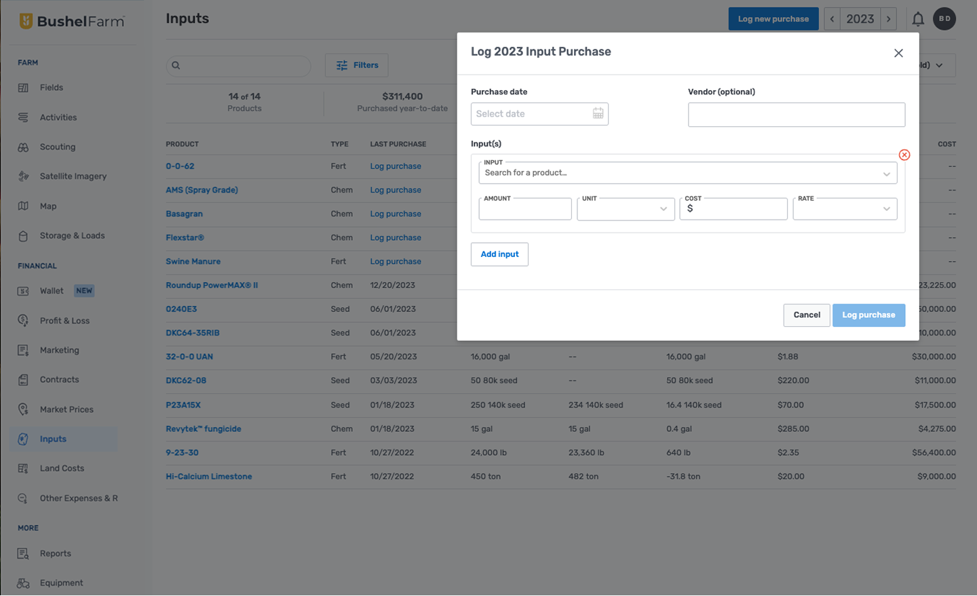
Task: Click Log new purchase button
Action: pyautogui.click(x=773, y=19)
